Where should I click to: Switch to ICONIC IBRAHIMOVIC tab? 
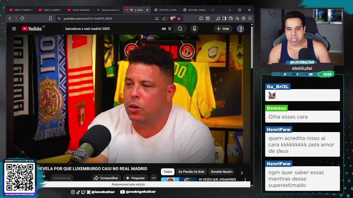(79, 10)
